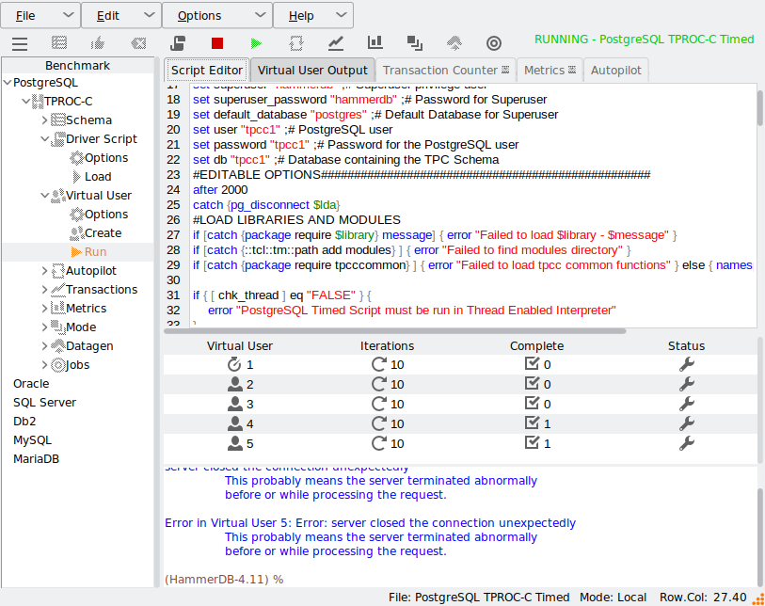This screenshot has width=765, height=606.
Task: Select the Oracle benchmark entry
Action: pyautogui.click(x=31, y=384)
